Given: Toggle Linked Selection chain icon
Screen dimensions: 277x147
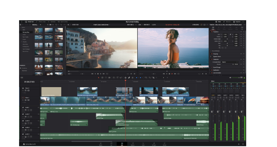Looking at the screenshot, I should click(x=129, y=78).
